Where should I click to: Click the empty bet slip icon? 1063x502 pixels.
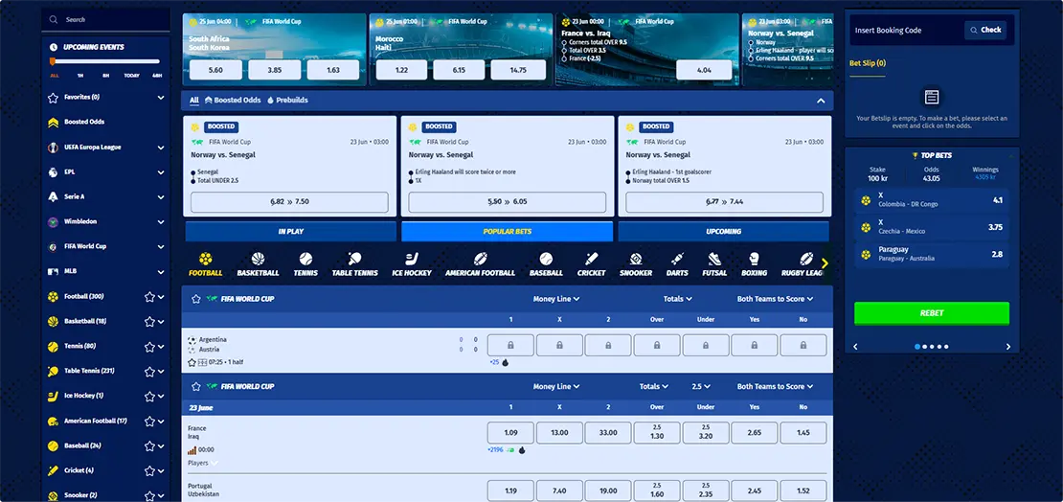click(932, 97)
